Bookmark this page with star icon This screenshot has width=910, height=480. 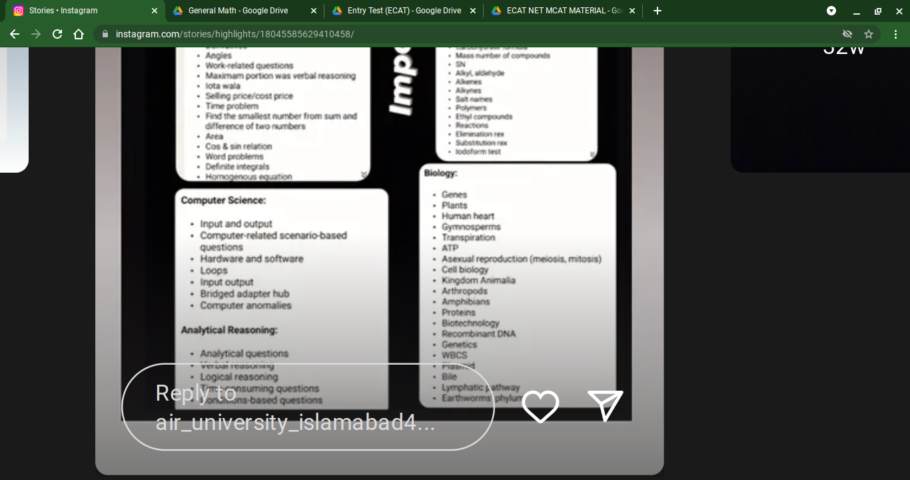point(869,34)
